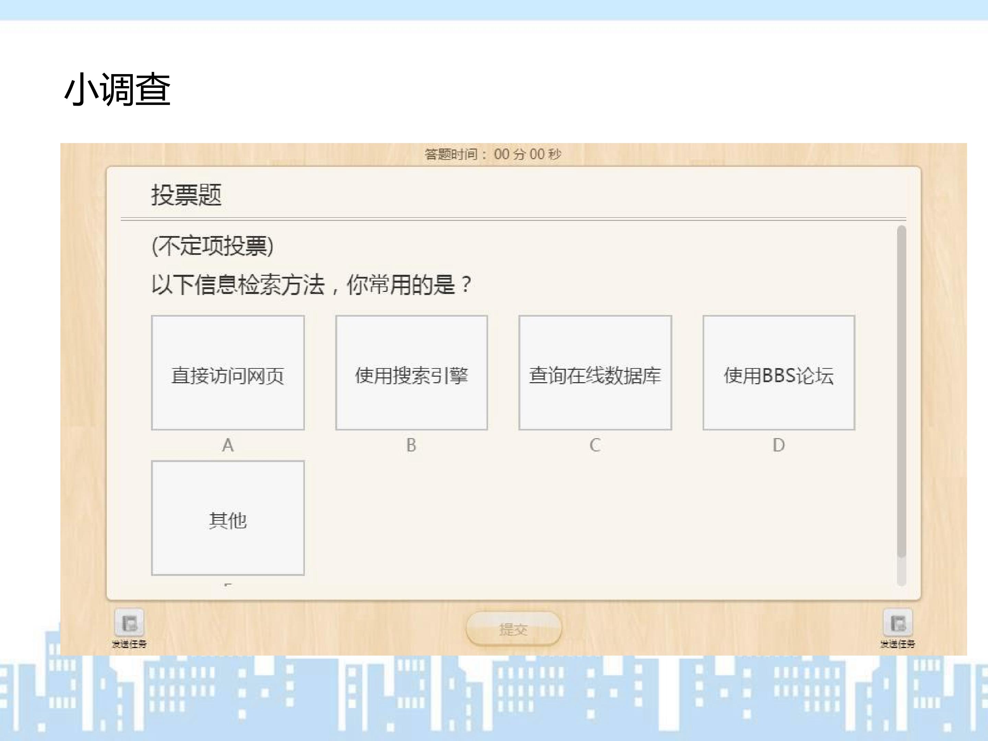Select the 使用搜索引擎 vote option

tap(411, 373)
